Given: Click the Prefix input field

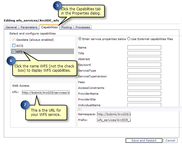Looking at the screenshot, I should (113, 120).
